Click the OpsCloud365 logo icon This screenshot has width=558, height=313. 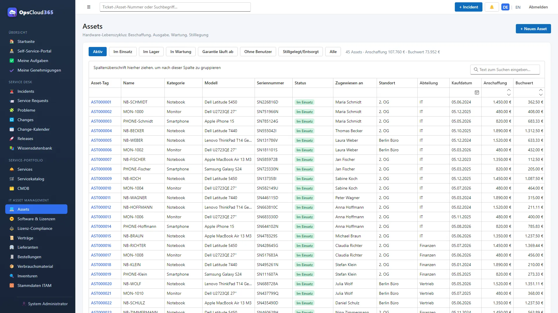12,12
